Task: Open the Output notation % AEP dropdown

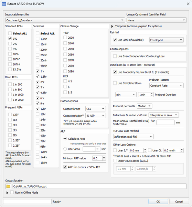Action: pos(96,116)
